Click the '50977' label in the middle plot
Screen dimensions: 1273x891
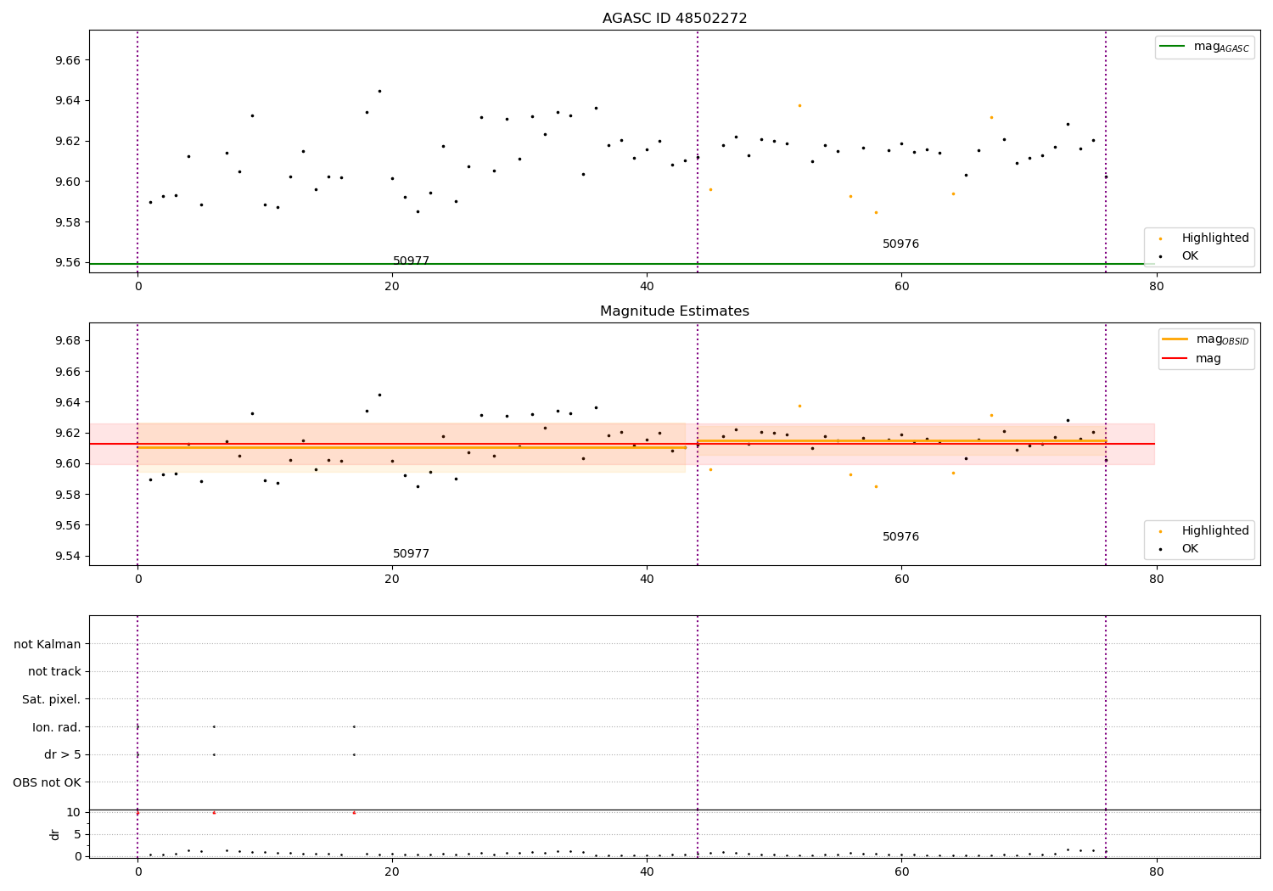tap(411, 554)
